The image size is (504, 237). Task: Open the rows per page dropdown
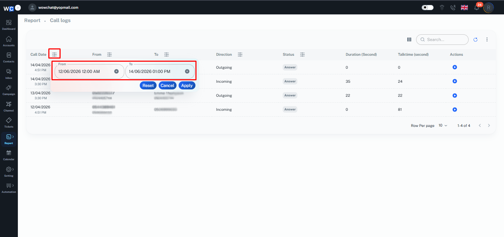(x=443, y=126)
